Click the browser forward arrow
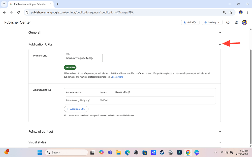The image size is (252, 157). coord(11,12)
